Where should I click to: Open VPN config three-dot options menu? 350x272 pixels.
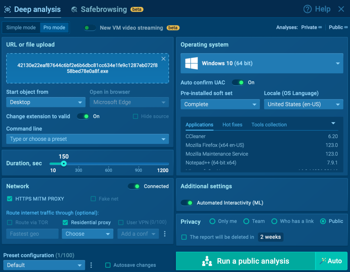coord(165,234)
